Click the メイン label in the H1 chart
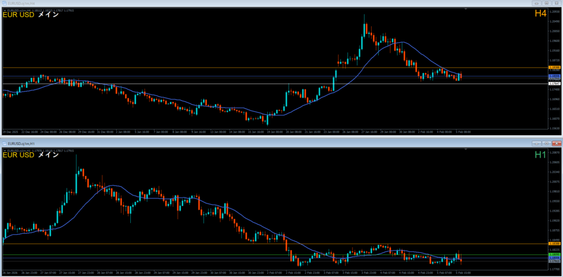Image resolution: width=563 pixels, height=277 pixels. [x=48, y=155]
